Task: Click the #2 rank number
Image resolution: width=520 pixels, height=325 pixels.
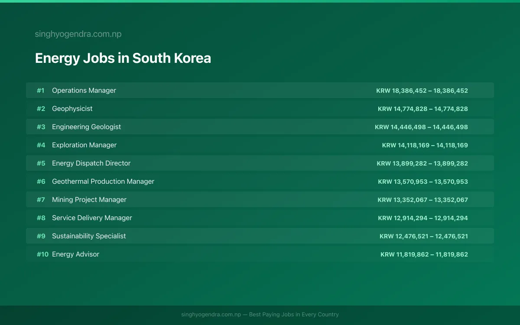Action: [41, 109]
